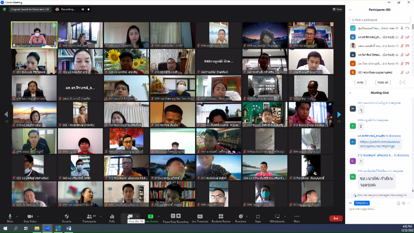Click the Zoom app icon on taskbar
Image resolution: width=414 pixels, height=233 pixels.
coord(48,228)
